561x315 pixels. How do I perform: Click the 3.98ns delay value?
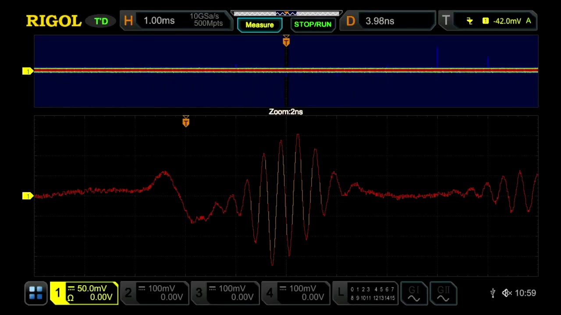[x=380, y=21]
